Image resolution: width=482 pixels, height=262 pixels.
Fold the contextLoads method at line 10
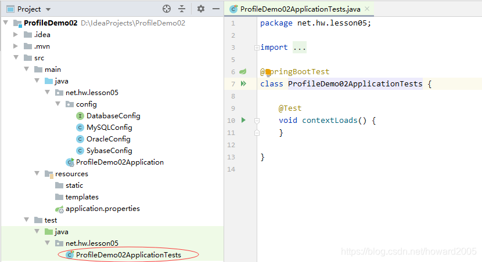pyautogui.click(x=257, y=121)
